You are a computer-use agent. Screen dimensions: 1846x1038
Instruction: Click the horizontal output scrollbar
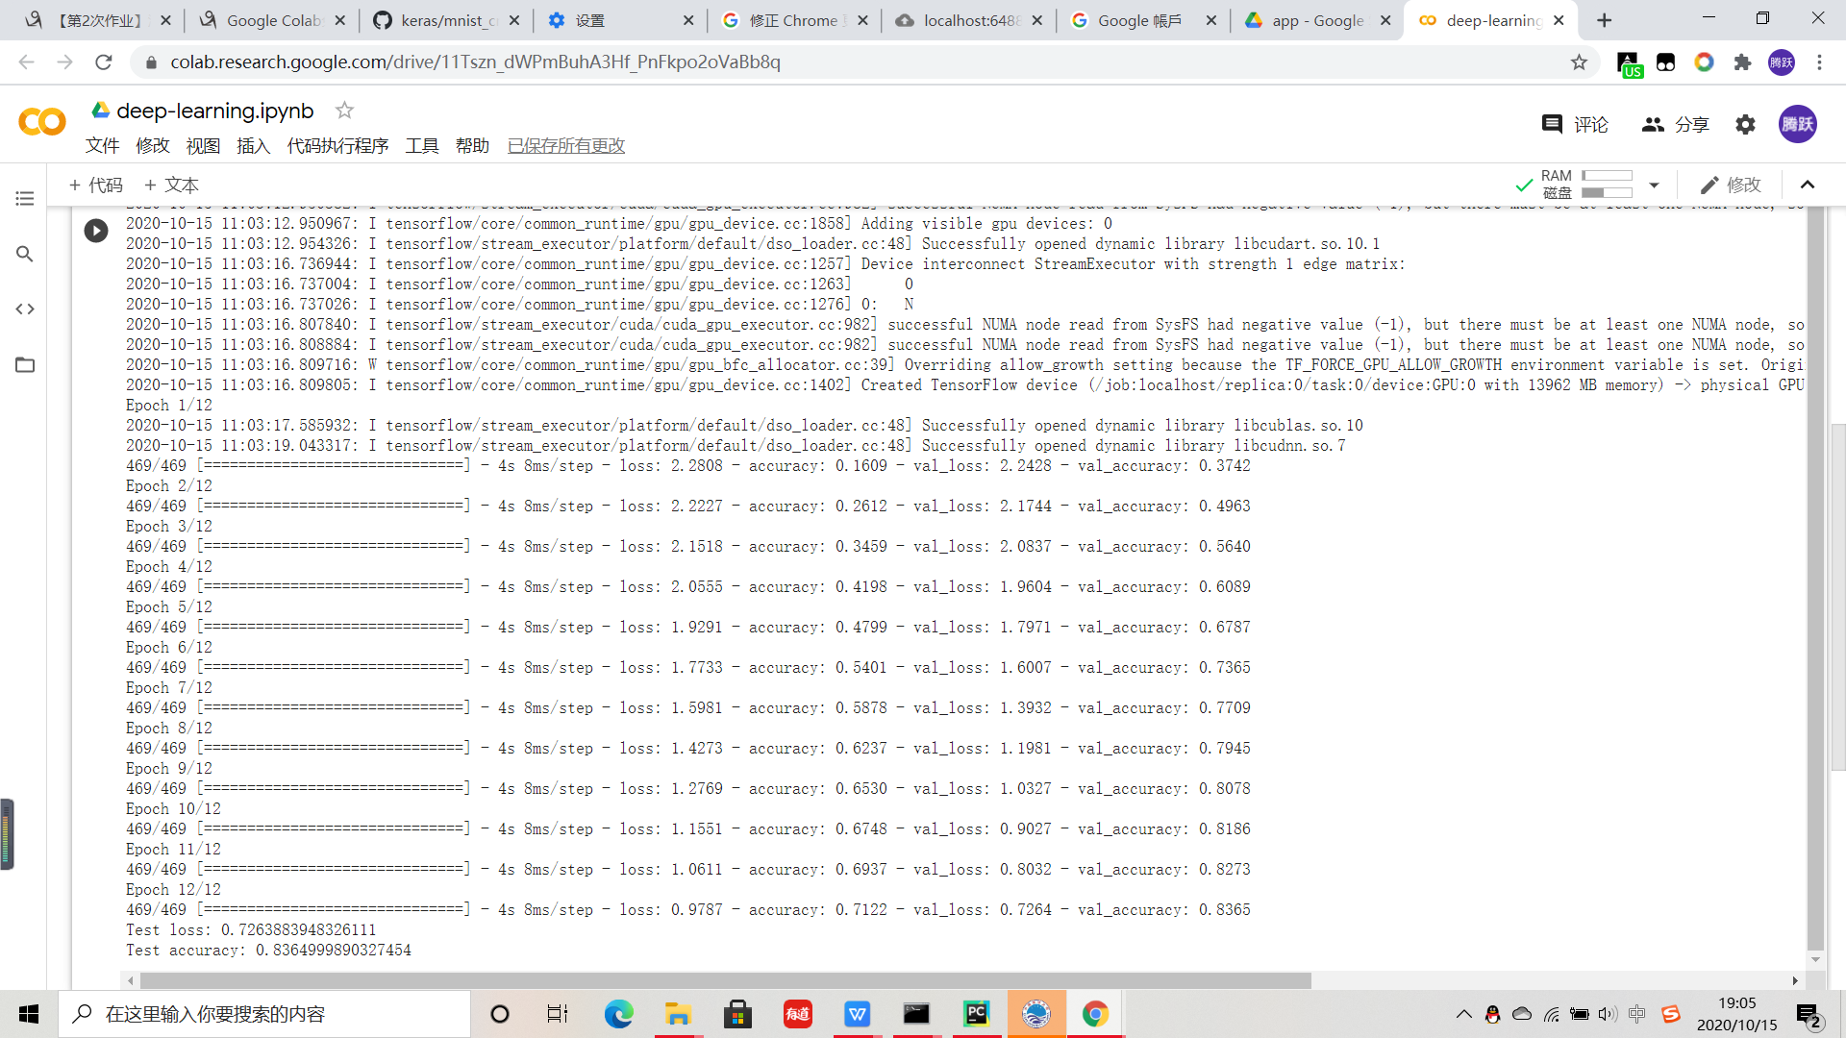point(725,980)
